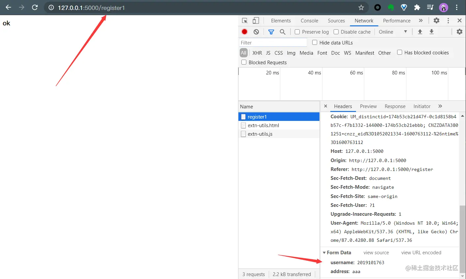Select the extn-utils.html request row
Viewport: 466px width, 279px height.
[279, 125]
